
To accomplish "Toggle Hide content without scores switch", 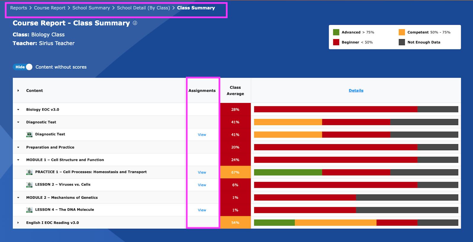I will pos(23,67).
